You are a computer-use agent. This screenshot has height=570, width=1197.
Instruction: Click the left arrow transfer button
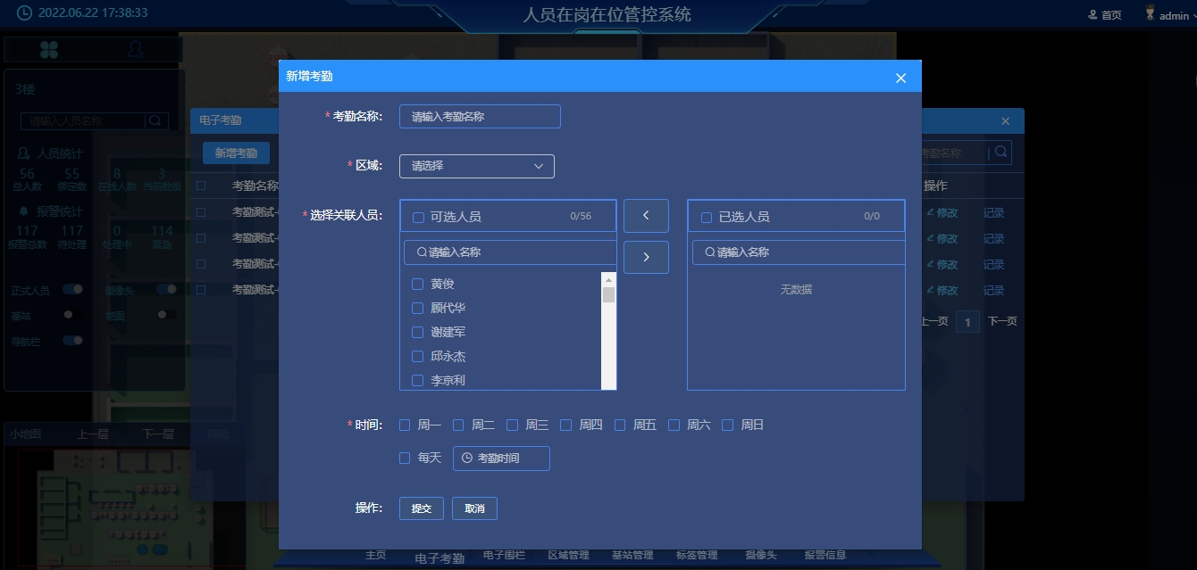pyautogui.click(x=646, y=216)
